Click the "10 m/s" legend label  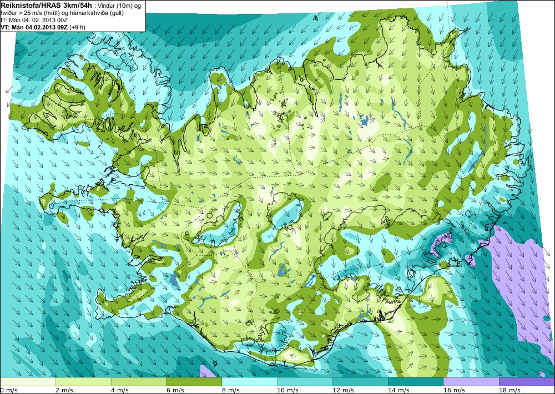click(x=287, y=390)
